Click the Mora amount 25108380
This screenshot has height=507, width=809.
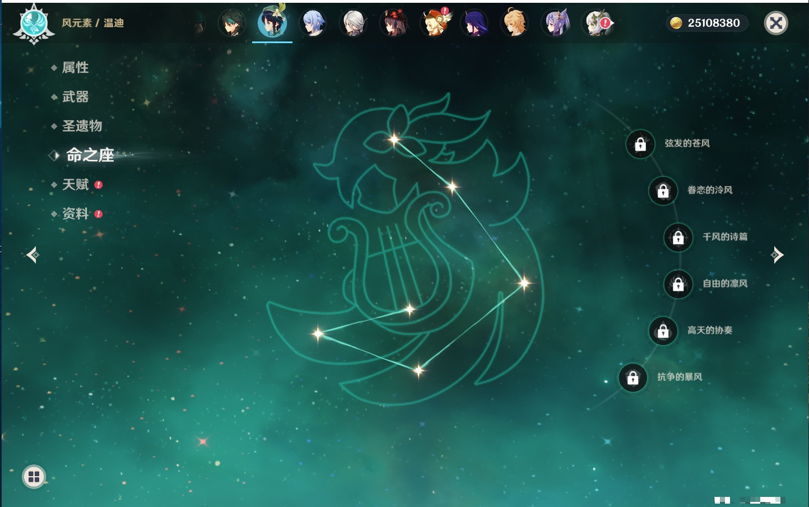(x=714, y=23)
